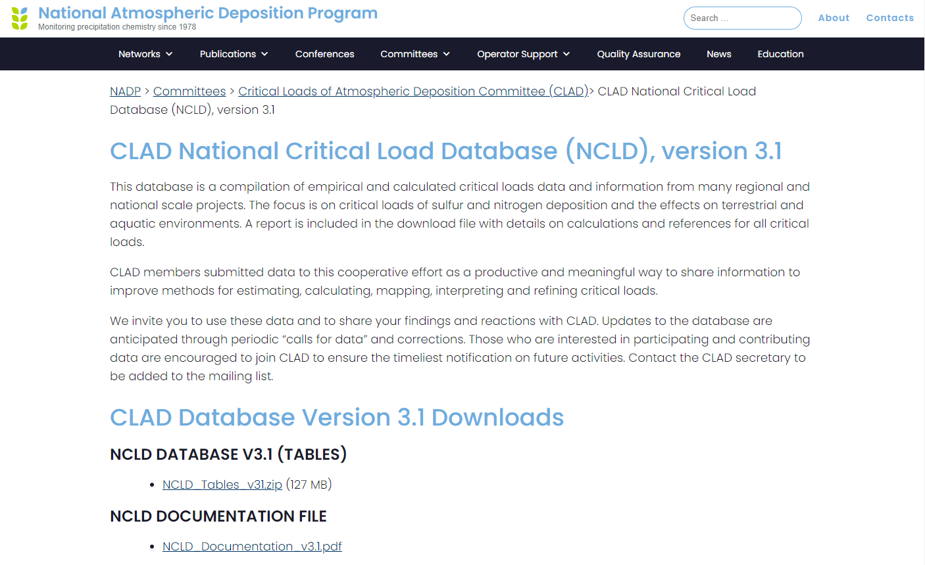Screen dimensions: 925x565
Task: Click the chevron arrow beside Operator Support
Action: (x=566, y=54)
